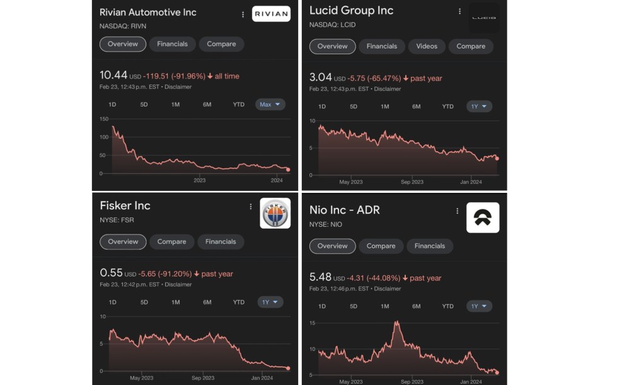The width and height of the screenshot is (617, 385).
Task: Expand the 1Y range dropdown for Fisker
Action: coord(270,302)
